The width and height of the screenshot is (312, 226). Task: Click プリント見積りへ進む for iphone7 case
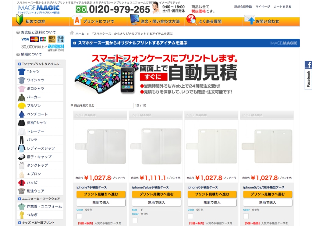point(101,194)
